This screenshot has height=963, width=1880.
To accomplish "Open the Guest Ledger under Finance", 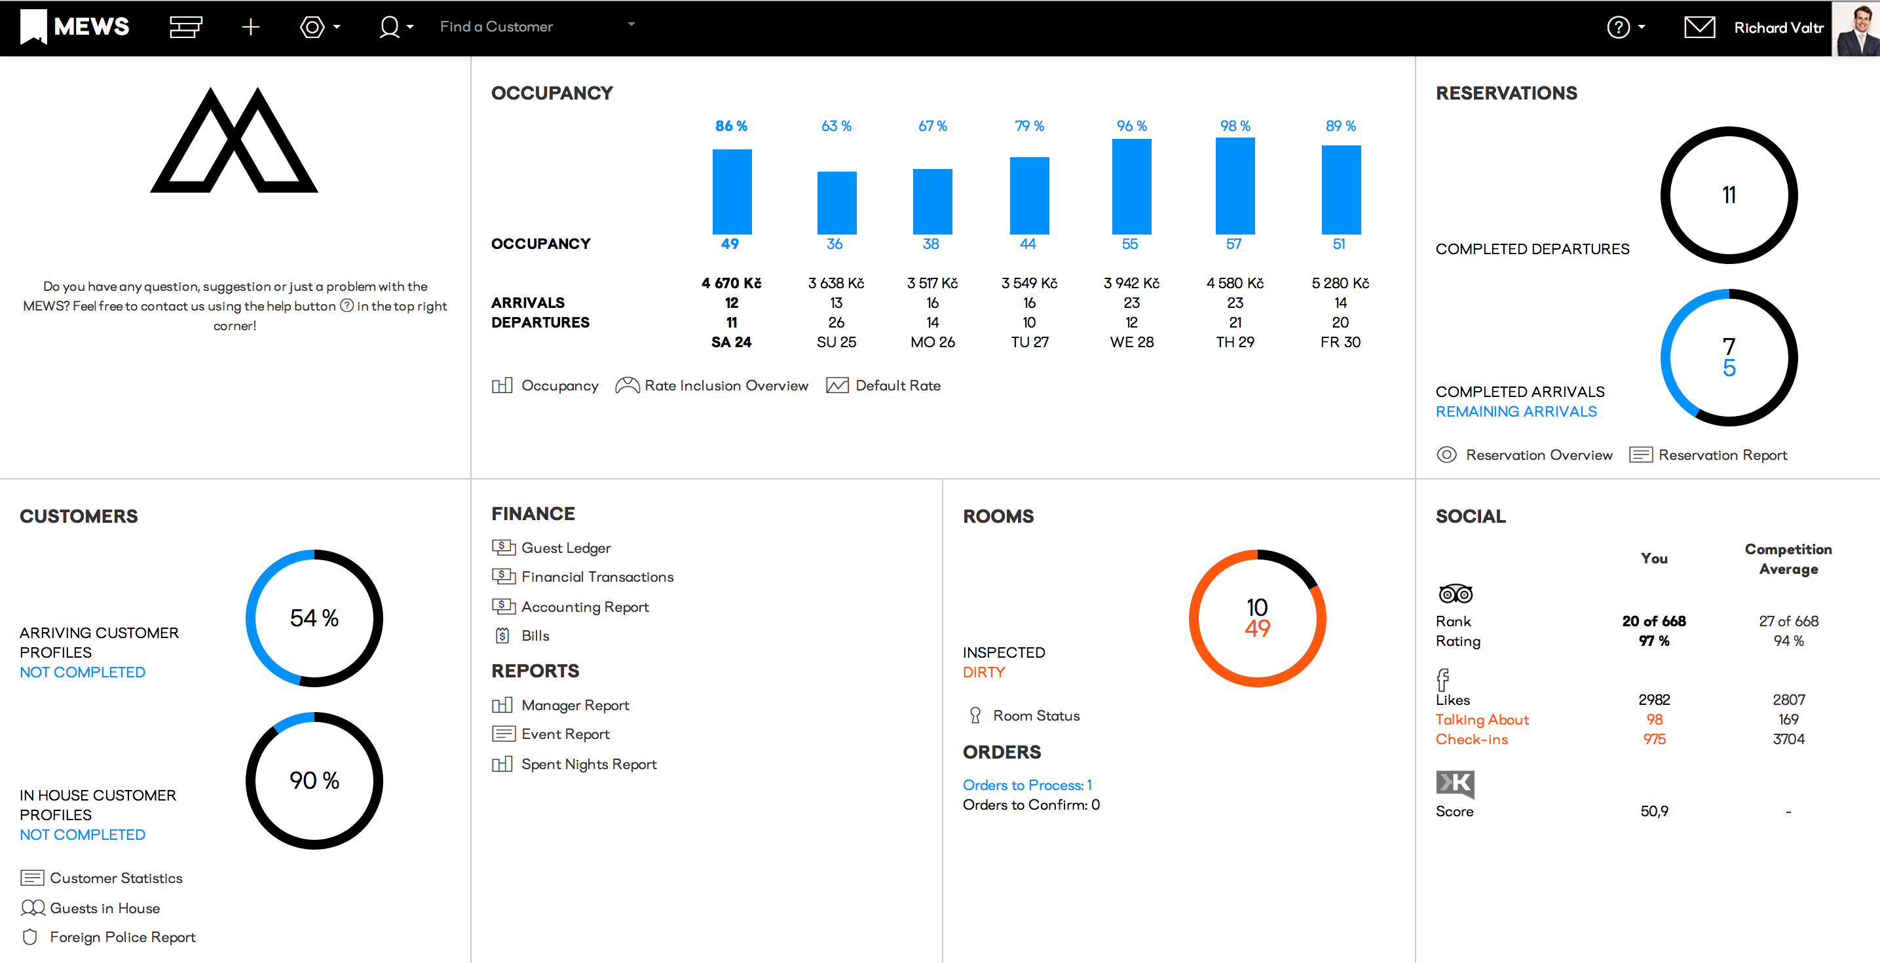I will coord(565,548).
